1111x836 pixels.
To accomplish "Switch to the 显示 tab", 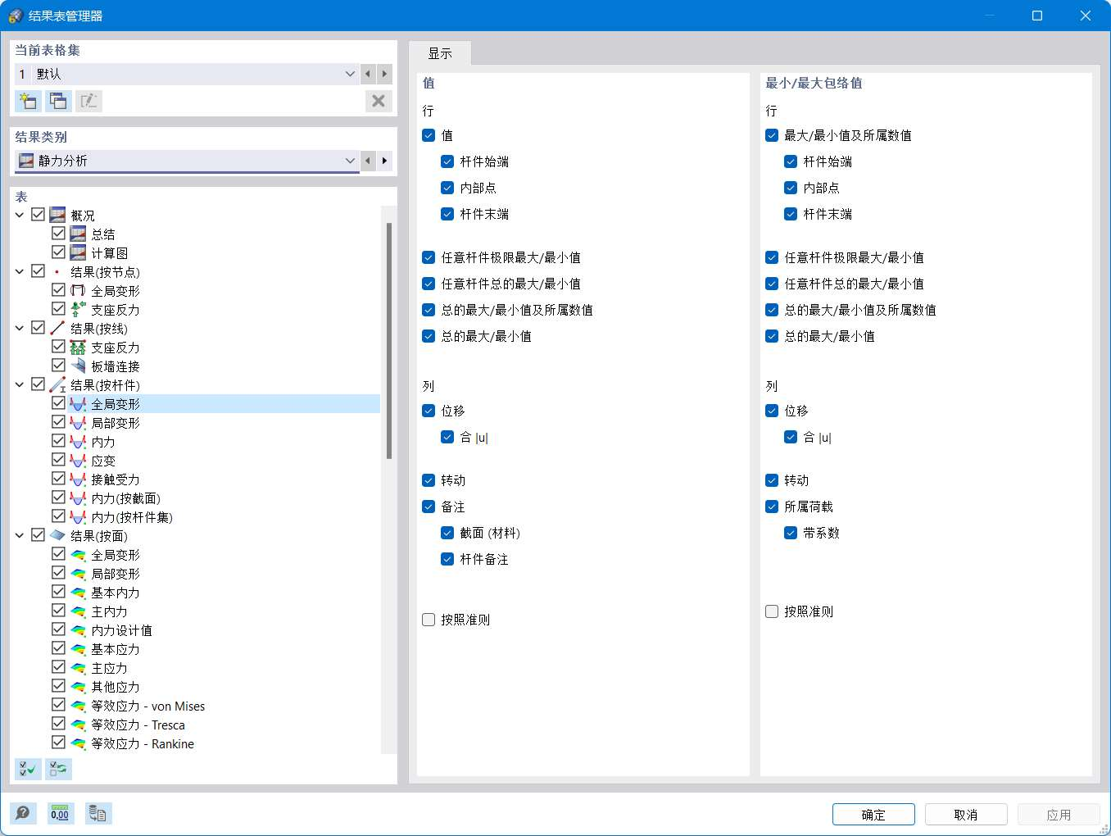I will point(440,52).
